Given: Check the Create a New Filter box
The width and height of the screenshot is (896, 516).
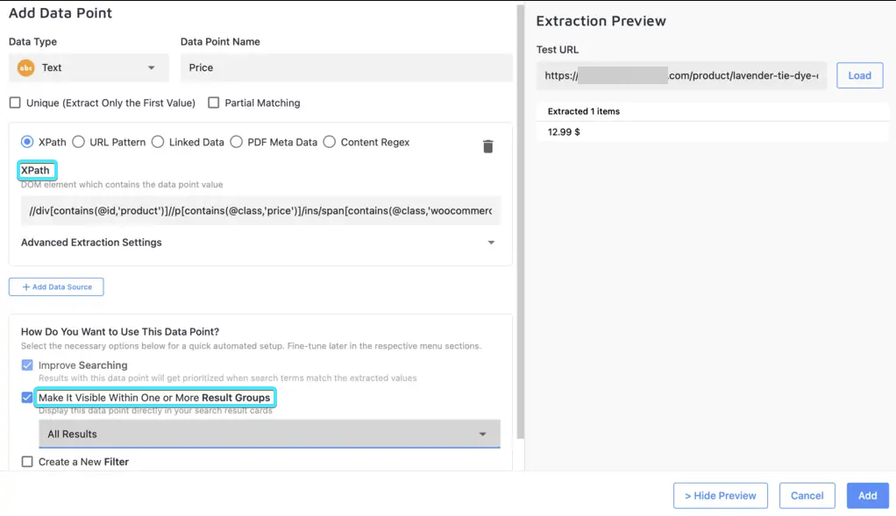Looking at the screenshot, I should click(x=27, y=462).
